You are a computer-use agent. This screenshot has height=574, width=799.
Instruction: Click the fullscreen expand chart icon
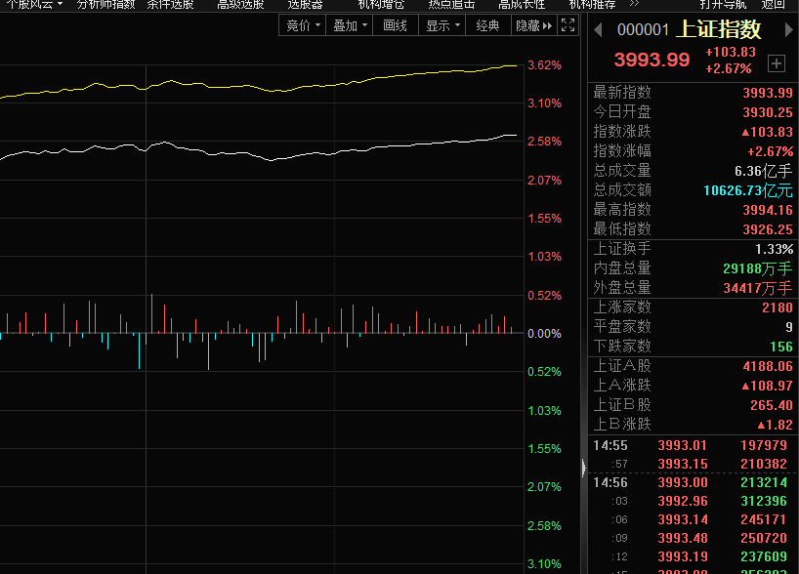tap(568, 25)
